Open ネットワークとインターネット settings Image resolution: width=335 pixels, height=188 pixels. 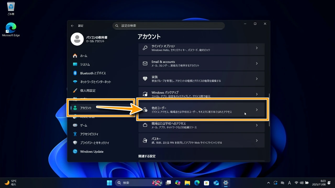click(96, 82)
